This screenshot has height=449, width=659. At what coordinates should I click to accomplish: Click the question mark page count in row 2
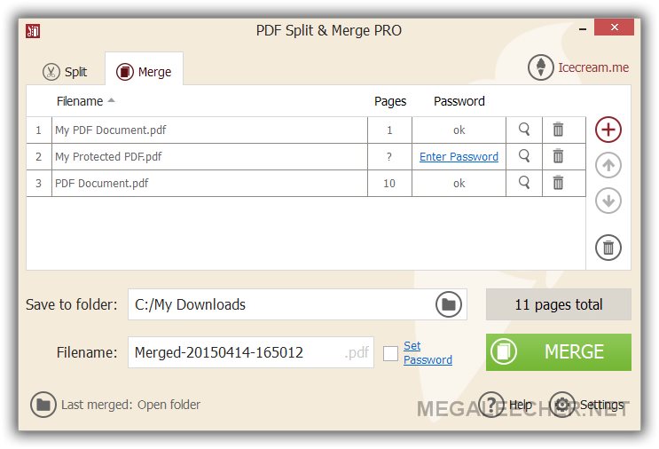(x=389, y=157)
